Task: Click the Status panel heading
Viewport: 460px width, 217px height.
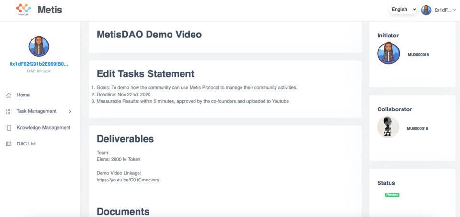Action: click(386, 183)
